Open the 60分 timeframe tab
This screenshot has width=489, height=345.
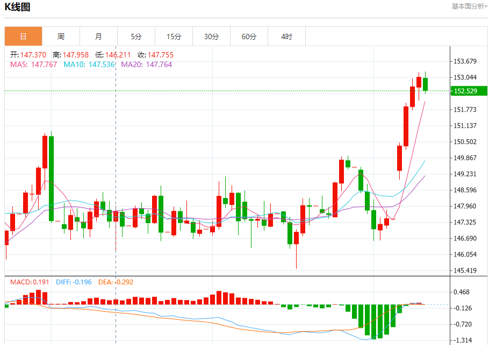click(x=249, y=36)
